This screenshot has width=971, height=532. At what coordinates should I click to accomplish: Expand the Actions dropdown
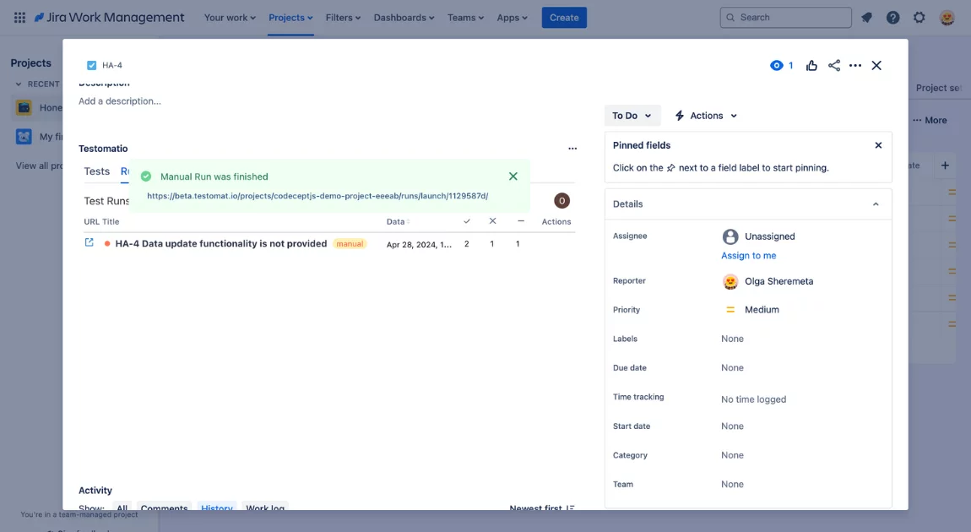pos(707,116)
